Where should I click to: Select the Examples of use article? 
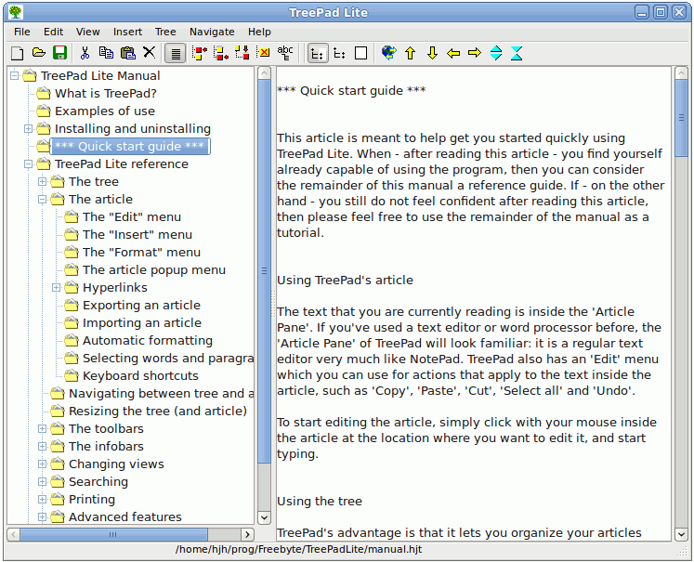tap(104, 111)
